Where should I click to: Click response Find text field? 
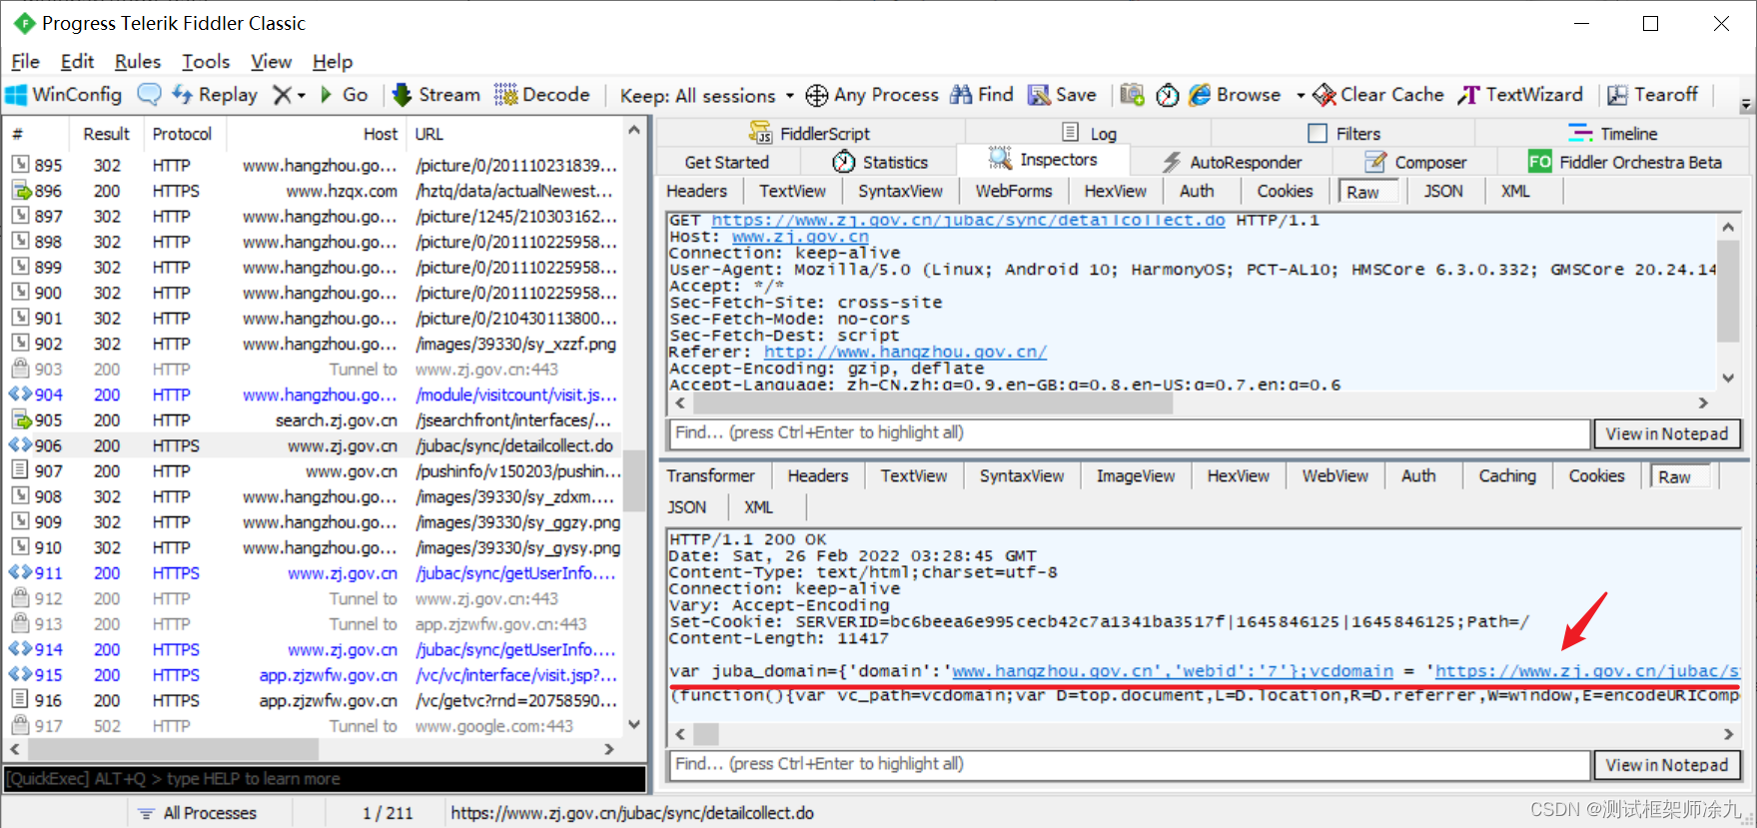coord(1128,764)
